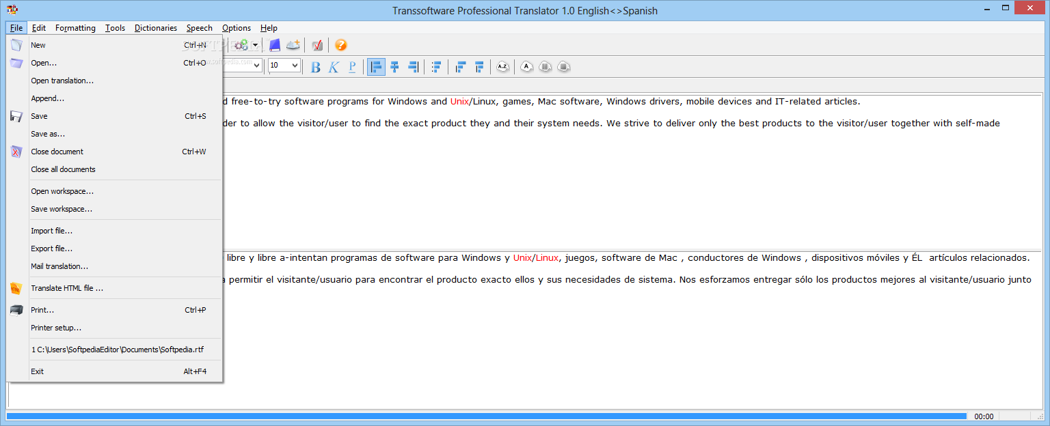Open the Options menu
The height and width of the screenshot is (426, 1050).
coord(237,28)
